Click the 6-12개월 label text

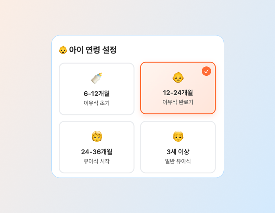(x=97, y=94)
